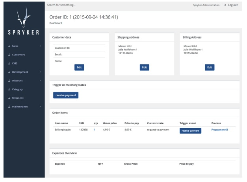
Task: Trigger receive payment for Brillenpinguin item
Action: (190, 131)
